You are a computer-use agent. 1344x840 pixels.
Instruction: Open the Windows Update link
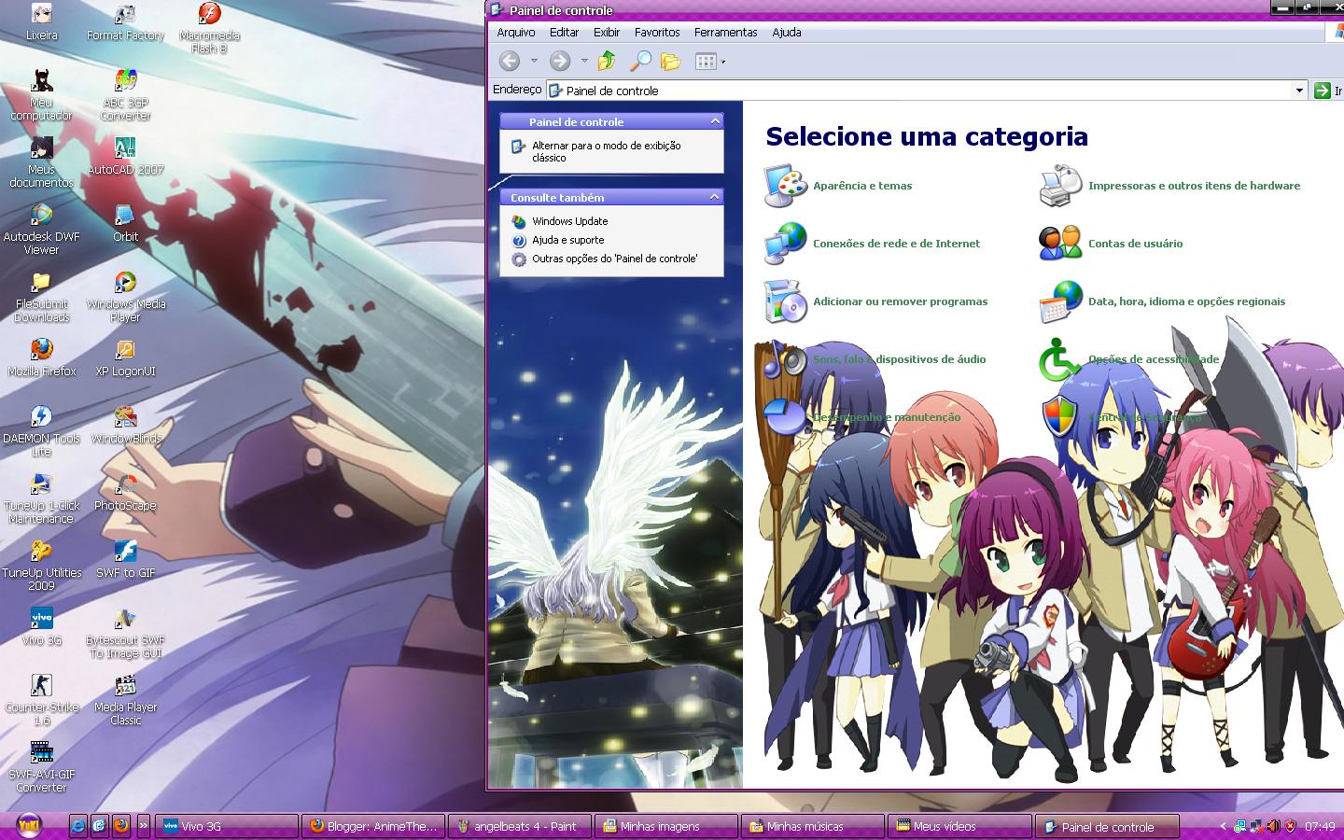tap(569, 221)
